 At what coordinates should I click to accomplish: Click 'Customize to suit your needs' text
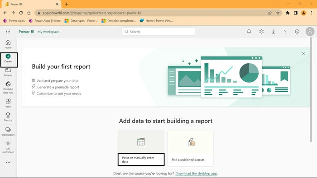(x=58, y=94)
